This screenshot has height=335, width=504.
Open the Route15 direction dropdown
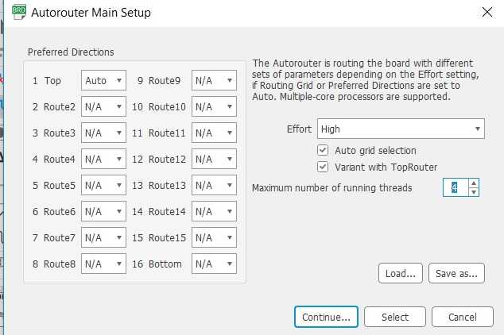[214, 238]
